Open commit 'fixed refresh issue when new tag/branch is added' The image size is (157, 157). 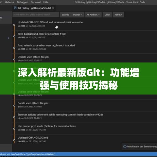46,45
